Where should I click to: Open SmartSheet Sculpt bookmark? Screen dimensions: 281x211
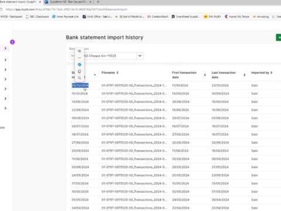186,16
